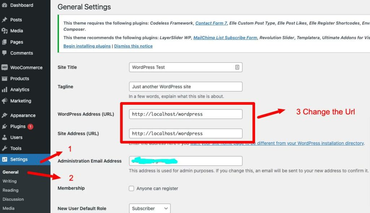
Task: Click the Administration Email Address label
Action: pyautogui.click(x=90, y=161)
